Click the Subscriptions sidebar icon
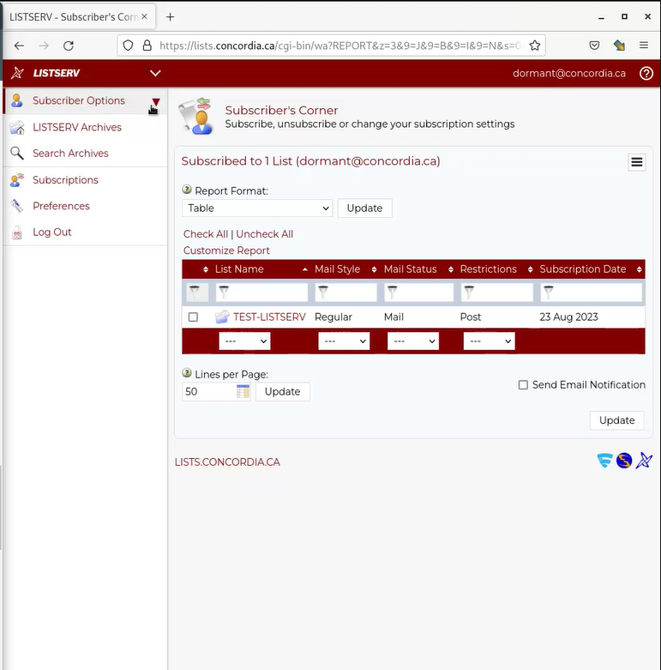This screenshot has height=670, width=661. [17, 180]
